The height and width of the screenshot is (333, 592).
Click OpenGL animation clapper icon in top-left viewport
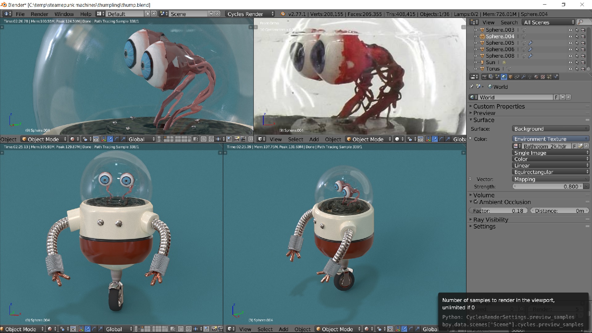[243, 139]
